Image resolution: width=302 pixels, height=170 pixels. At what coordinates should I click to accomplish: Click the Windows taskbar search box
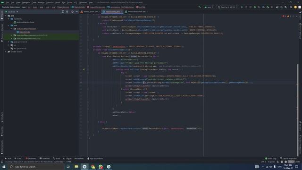coord(36,167)
